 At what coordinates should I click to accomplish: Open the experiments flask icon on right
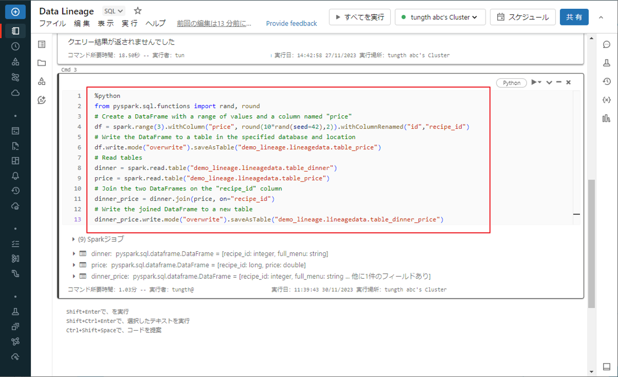606,63
